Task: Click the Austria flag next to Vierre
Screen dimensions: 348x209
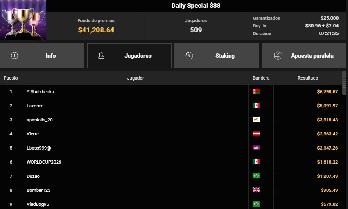Action: coord(257,134)
